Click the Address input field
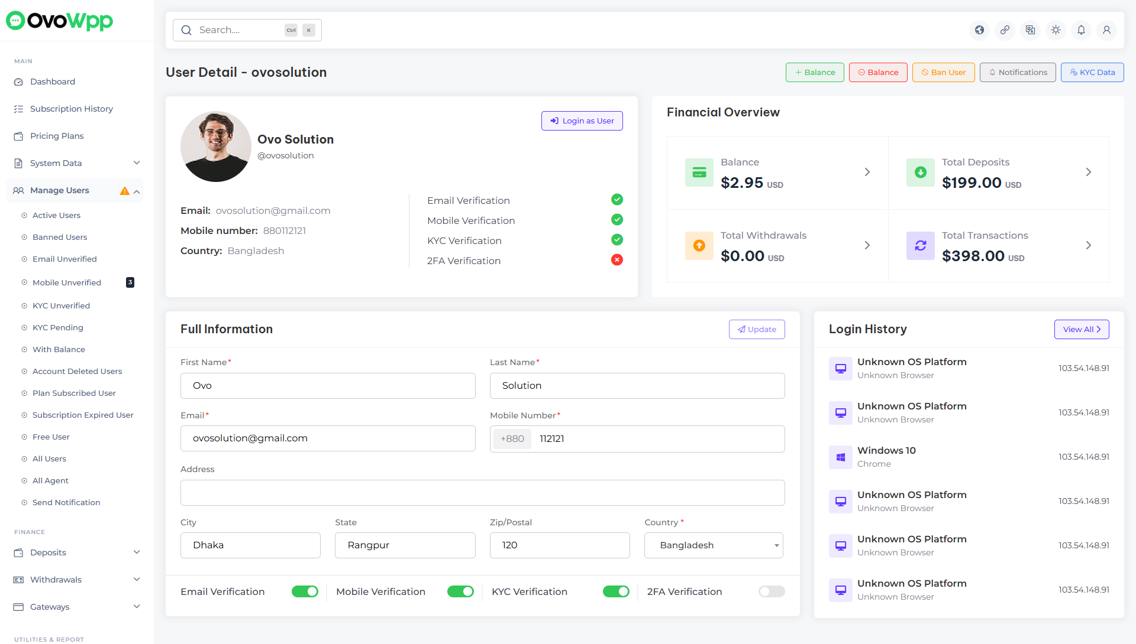 coord(482,493)
